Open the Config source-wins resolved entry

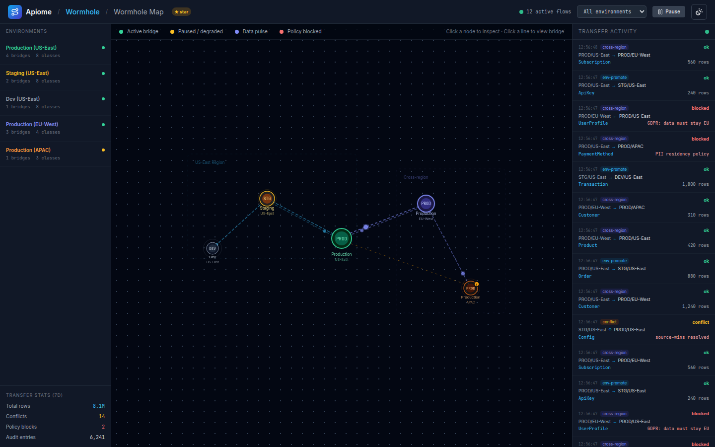[643, 330]
